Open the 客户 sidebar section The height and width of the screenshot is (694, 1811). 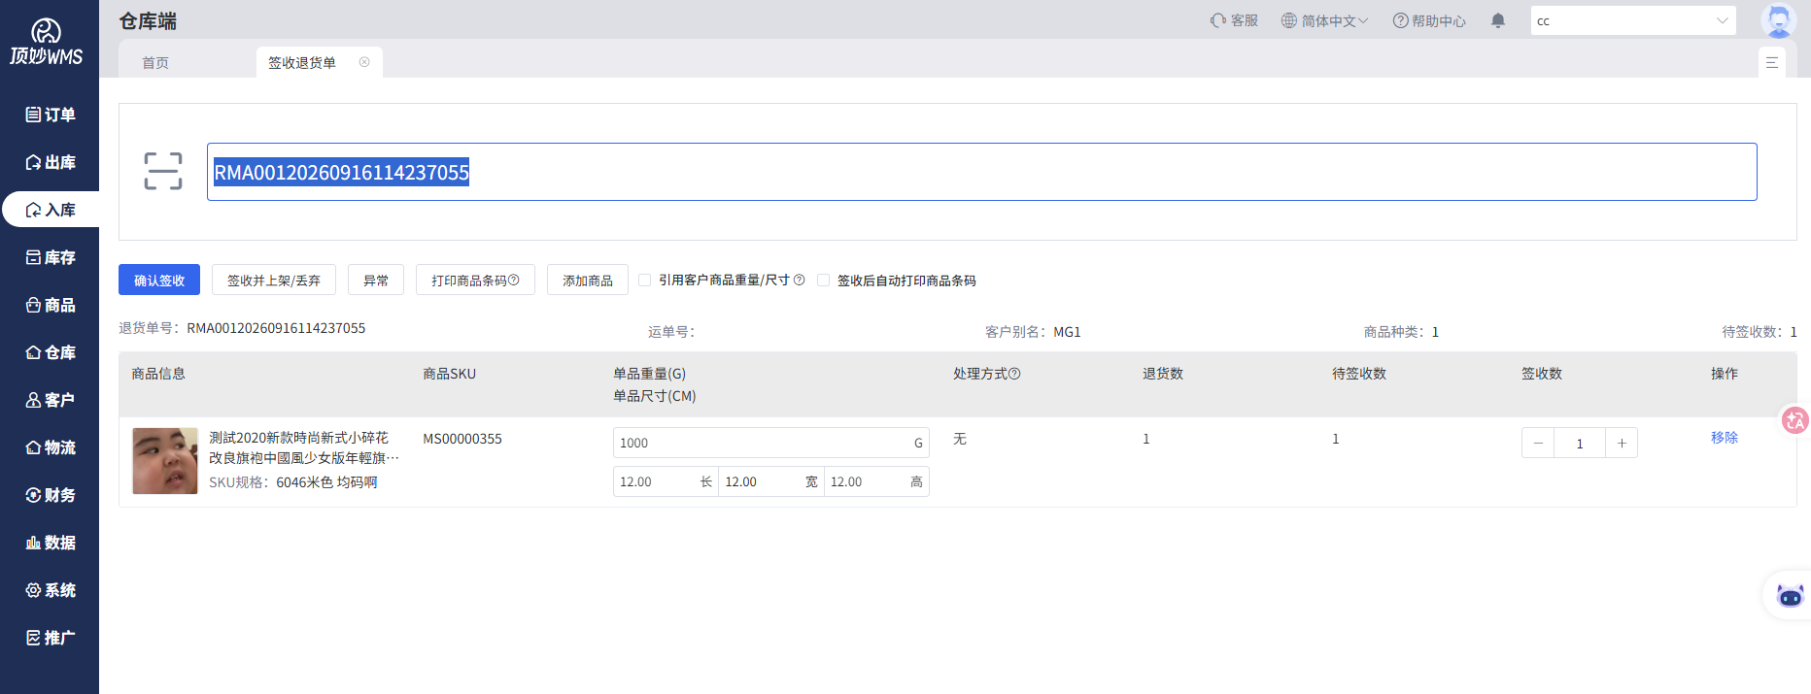click(x=50, y=400)
